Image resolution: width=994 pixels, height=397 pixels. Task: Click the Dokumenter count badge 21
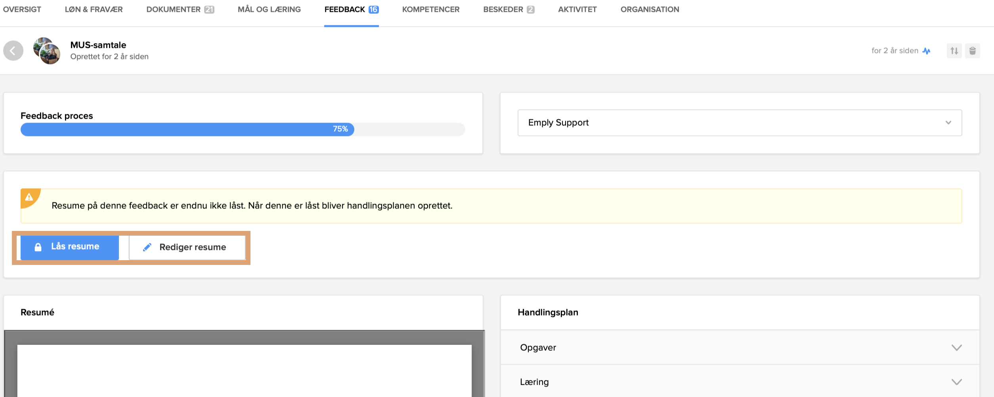(x=209, y=9)
